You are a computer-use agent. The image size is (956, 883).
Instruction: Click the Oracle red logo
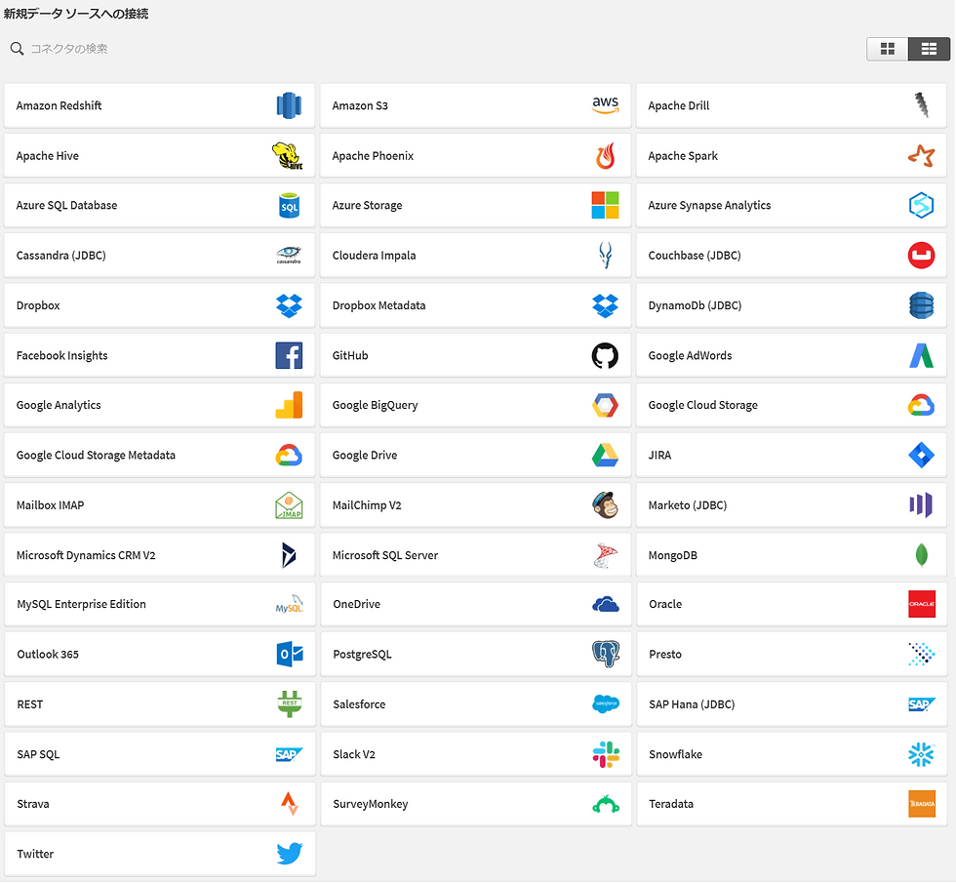[x=922, y=604]
